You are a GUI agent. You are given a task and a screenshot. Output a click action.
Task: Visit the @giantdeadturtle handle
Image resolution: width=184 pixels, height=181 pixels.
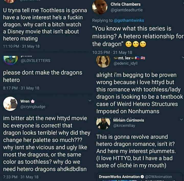(x=126, y=10)
